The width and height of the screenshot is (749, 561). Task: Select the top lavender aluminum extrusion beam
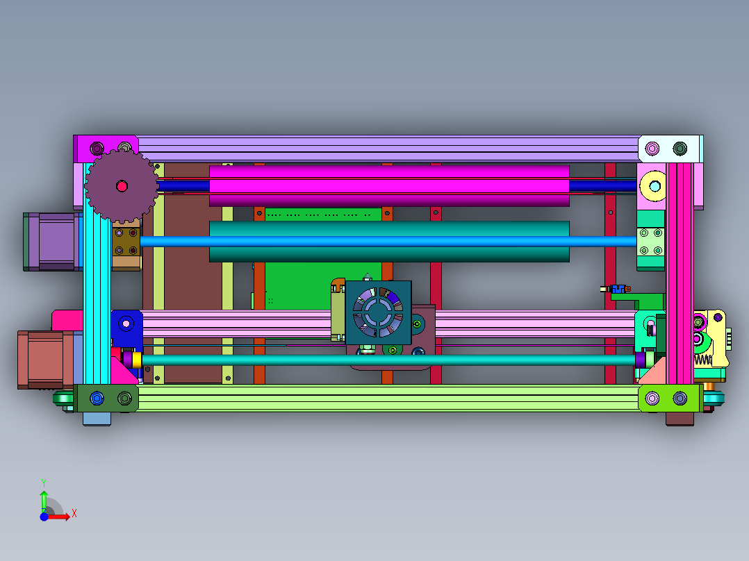[388, 149]
